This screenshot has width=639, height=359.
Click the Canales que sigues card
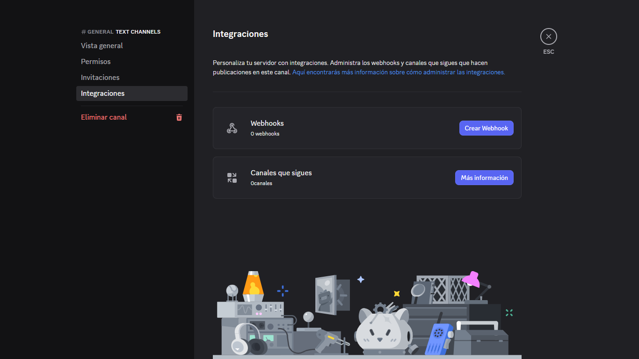click(367, 178)
